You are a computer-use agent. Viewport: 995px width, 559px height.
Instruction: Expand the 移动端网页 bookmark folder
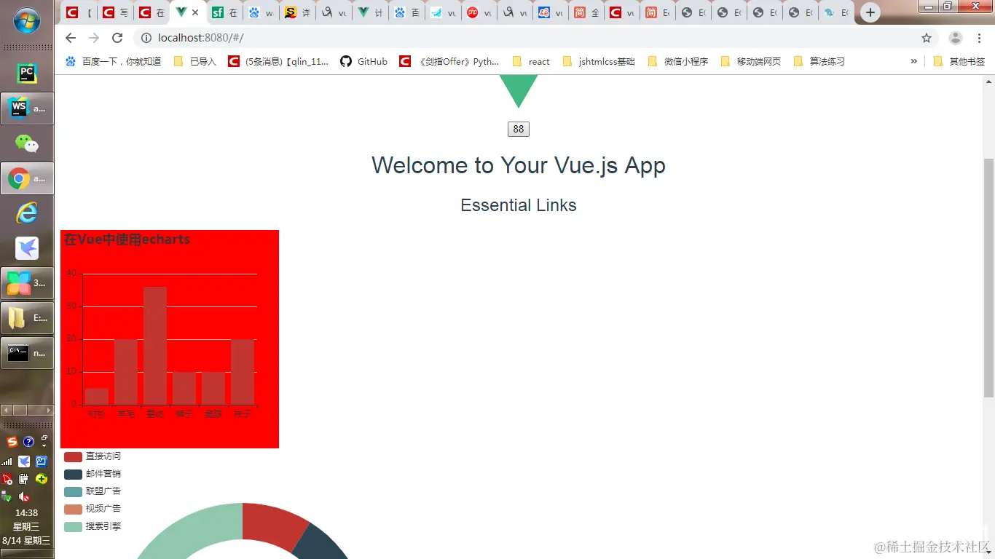[750, 62]
